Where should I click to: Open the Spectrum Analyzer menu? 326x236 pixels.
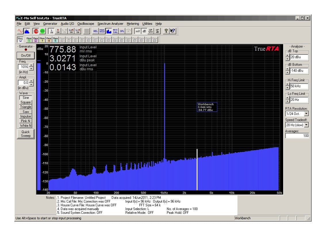110,24
